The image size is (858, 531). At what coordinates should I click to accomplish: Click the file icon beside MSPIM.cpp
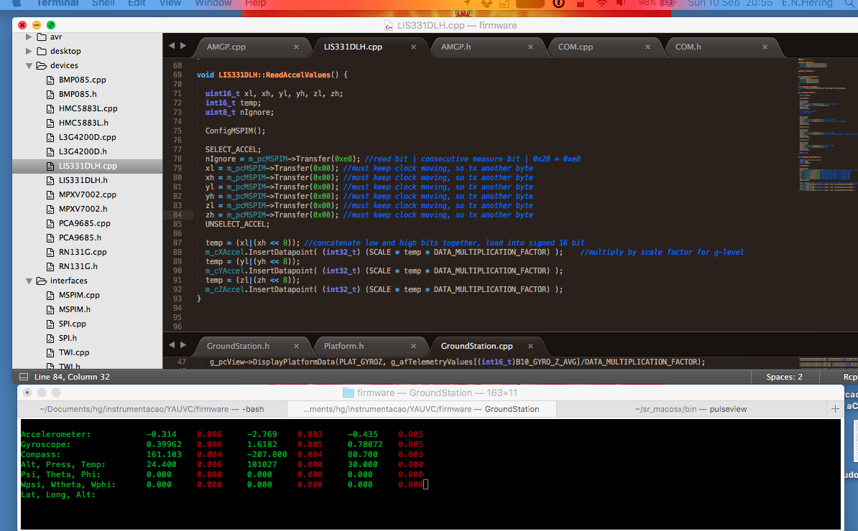click(50, 295)
